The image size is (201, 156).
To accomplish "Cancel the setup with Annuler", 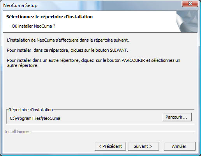I will [x=180, y=146].
